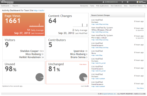Image resolution: width=147 pixels, height=96 pixels.
Task: Click the Last Month period link
Action: [x=85, y=86]
